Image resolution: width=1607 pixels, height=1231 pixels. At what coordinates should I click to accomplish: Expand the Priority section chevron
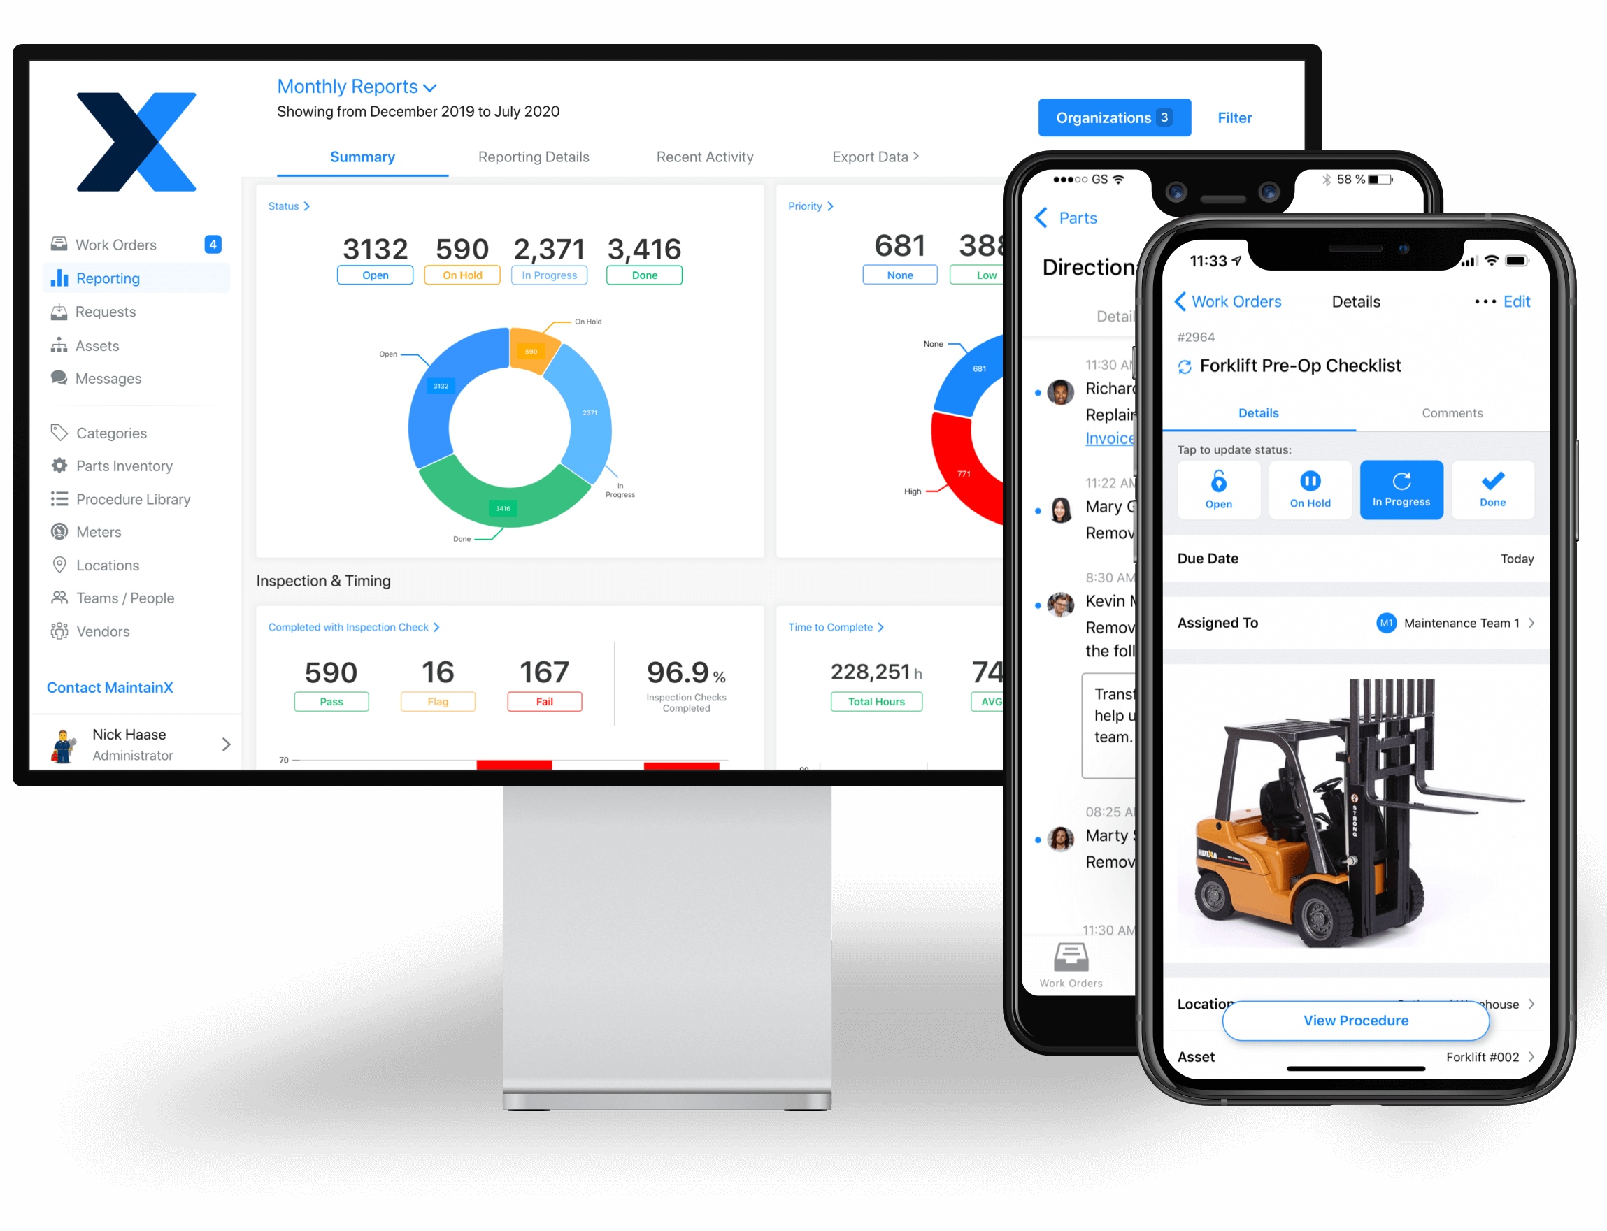[x=829, y=204]
